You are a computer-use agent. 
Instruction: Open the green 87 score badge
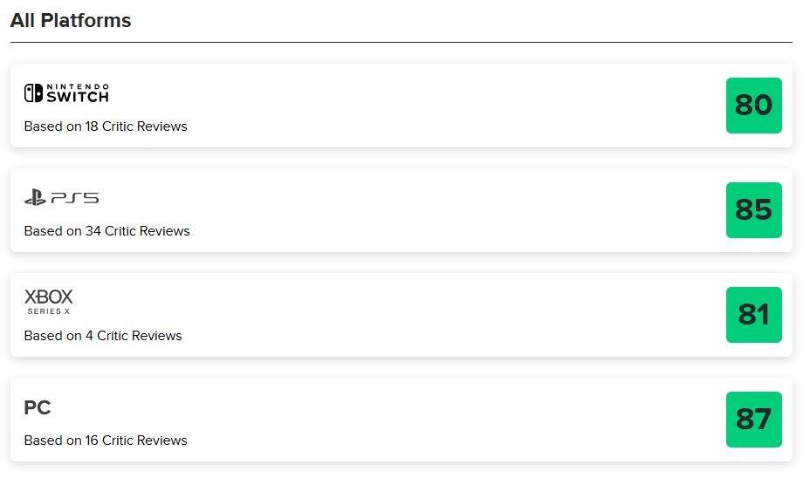pyautogui.click(x=753, y=420)
